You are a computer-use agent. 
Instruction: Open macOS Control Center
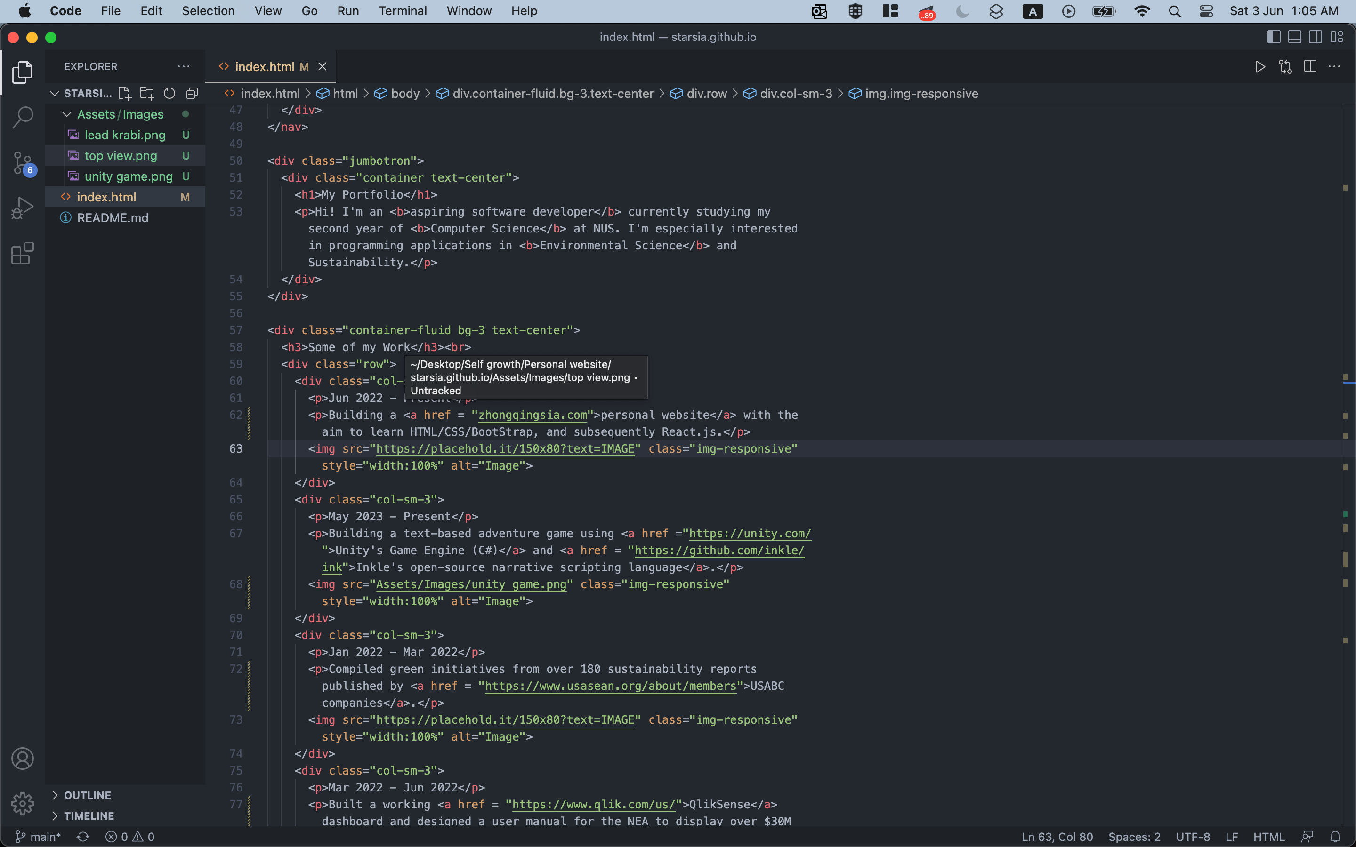1206,11
